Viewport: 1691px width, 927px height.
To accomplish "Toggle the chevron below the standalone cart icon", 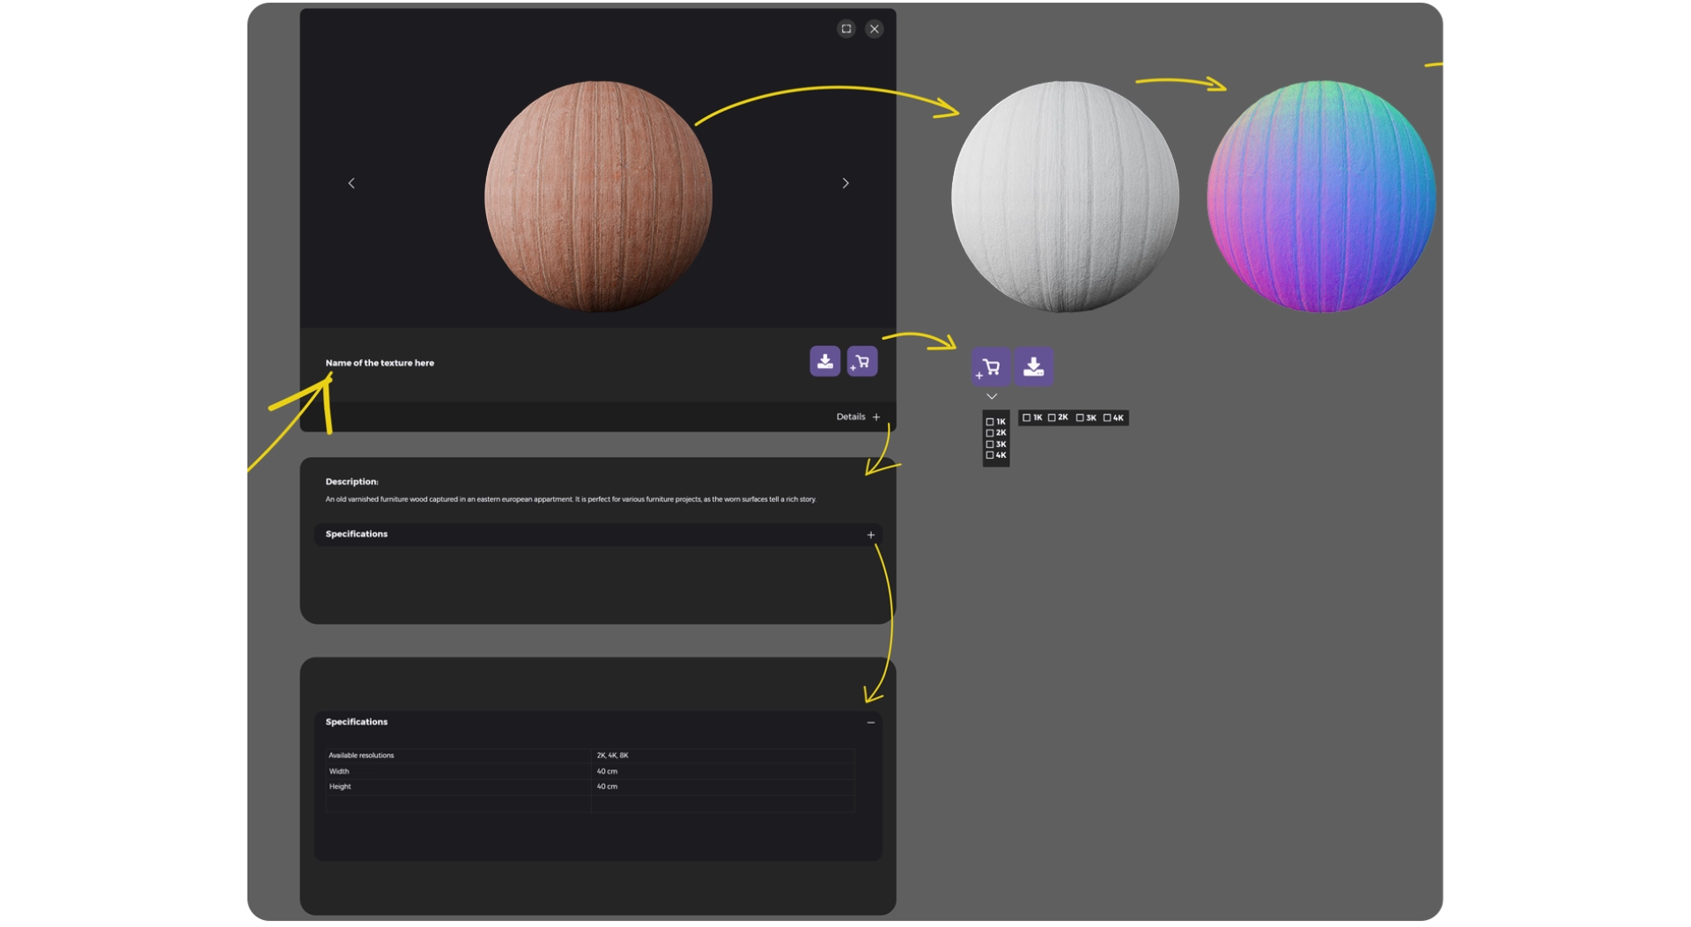I will click(992, 397).
